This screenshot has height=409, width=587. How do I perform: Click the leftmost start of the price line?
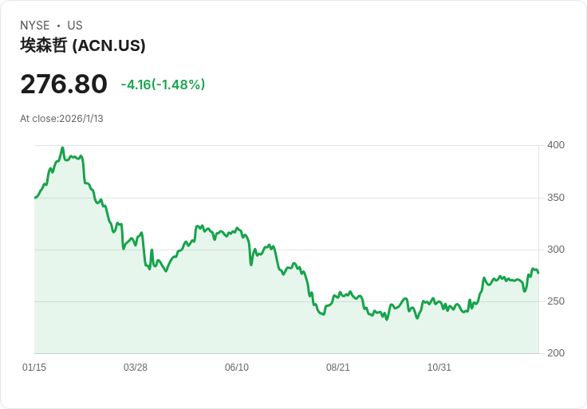tap(35, 197)
